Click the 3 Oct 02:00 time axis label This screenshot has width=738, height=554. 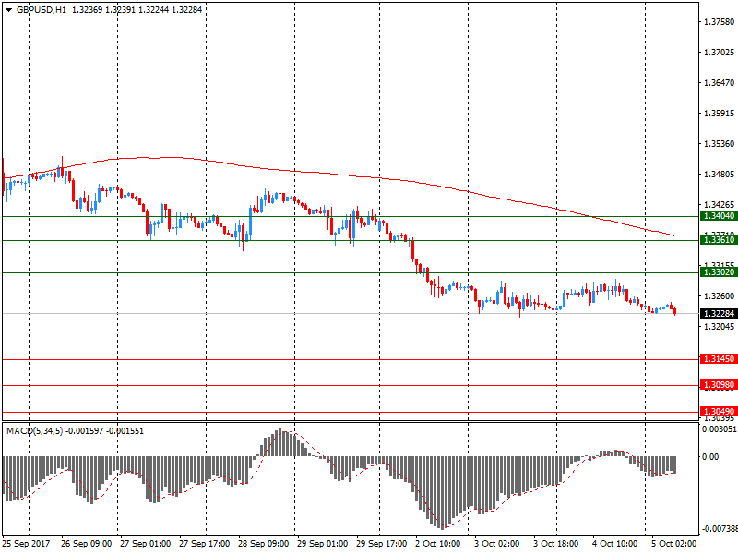click(x=497, y=544)
